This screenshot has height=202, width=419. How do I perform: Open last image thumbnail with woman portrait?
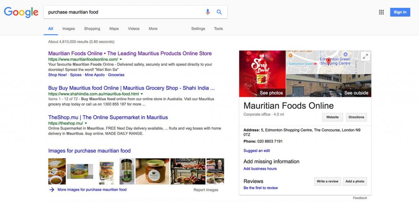pyautogui.click(x=215, y=171)
